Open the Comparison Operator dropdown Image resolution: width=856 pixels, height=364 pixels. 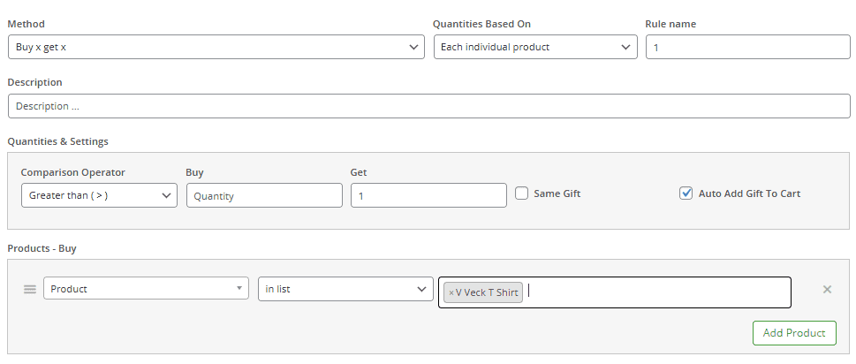[x=99, y=195]
